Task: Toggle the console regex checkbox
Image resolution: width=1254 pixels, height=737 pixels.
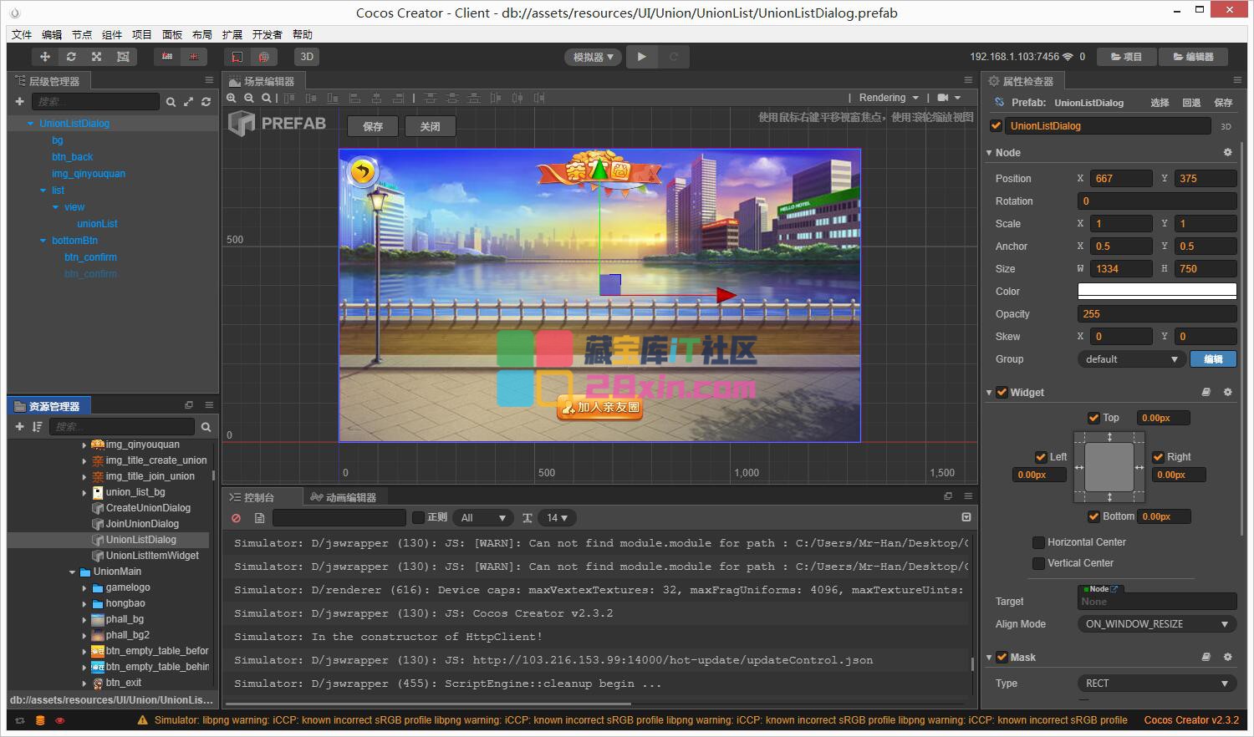Action: (x=419, y=518)
